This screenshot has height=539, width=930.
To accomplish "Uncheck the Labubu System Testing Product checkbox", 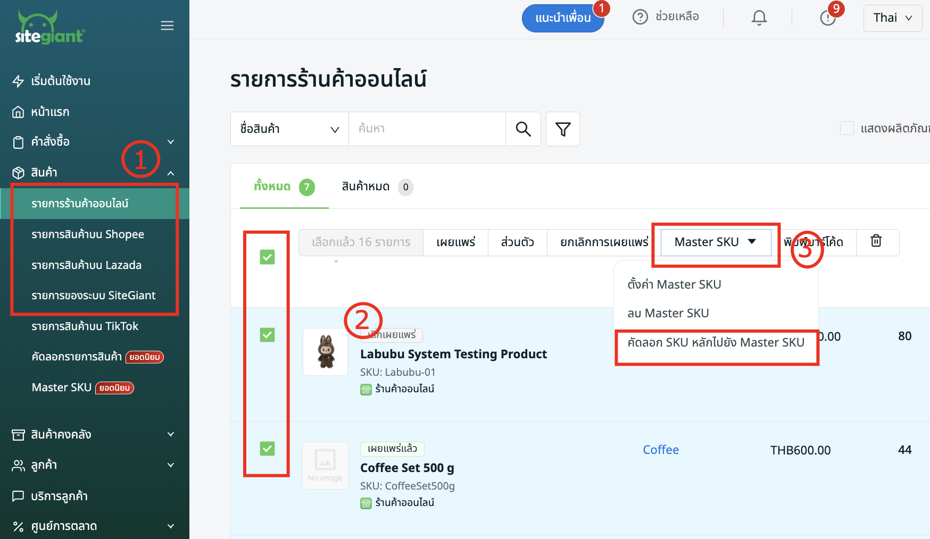I will pyautogui.click(x=267, y=335).
